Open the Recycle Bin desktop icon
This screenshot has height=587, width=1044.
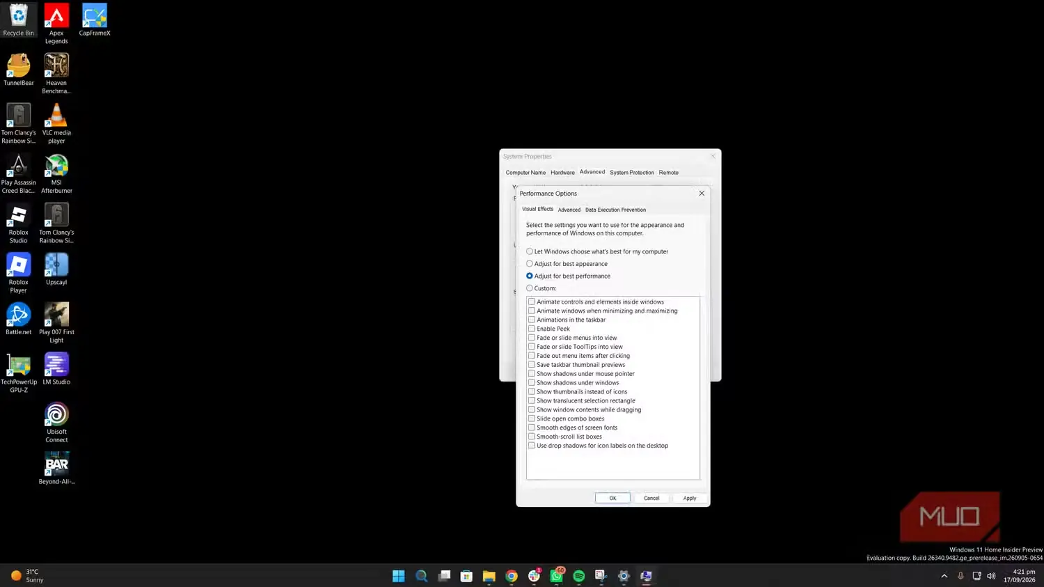[x=19, y=21]
